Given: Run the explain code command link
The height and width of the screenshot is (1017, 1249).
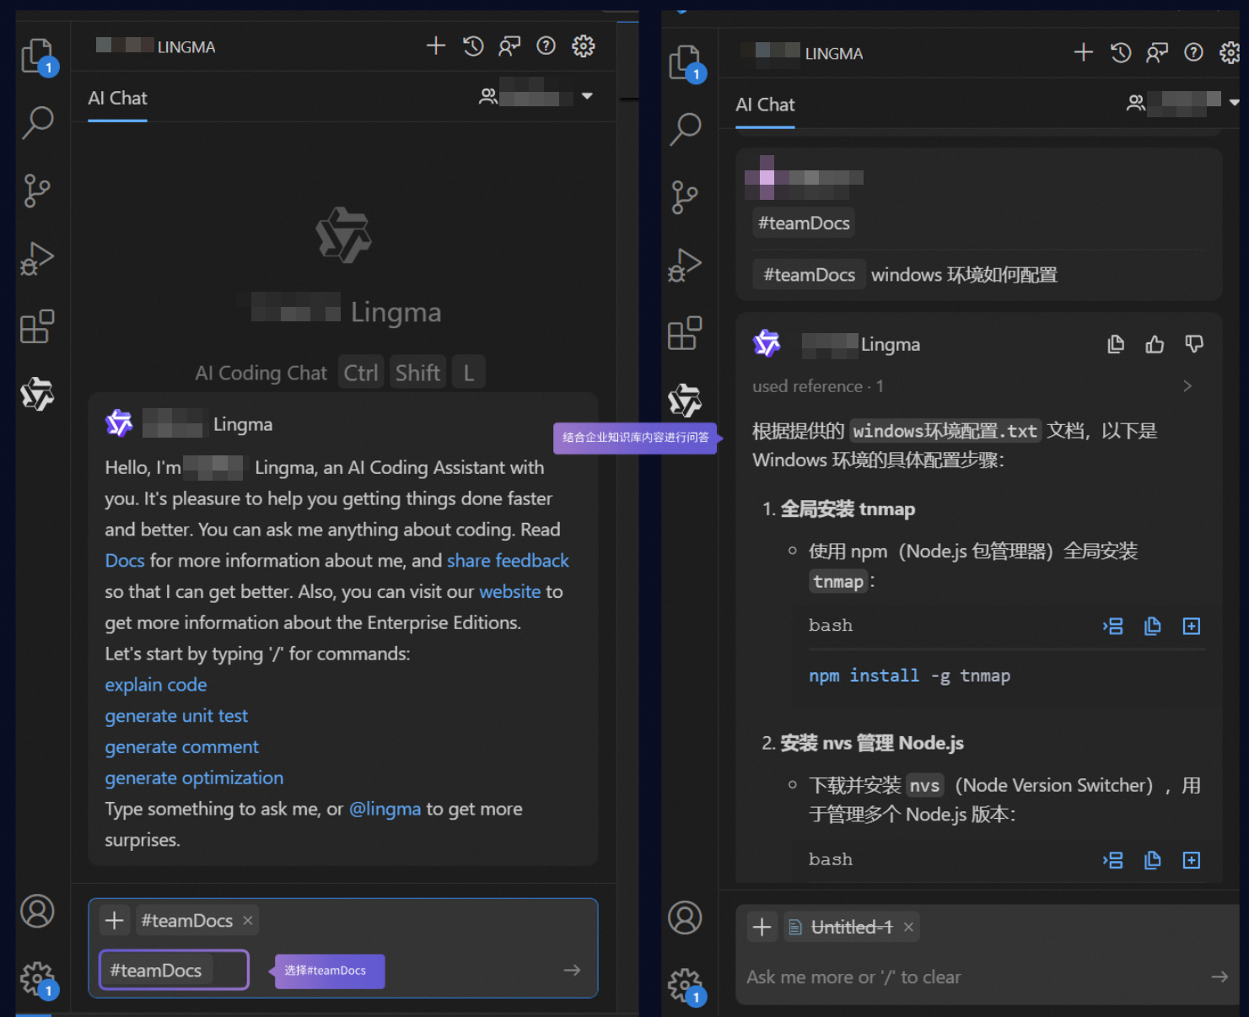Looking at the screenshot, I should (156, 685).
